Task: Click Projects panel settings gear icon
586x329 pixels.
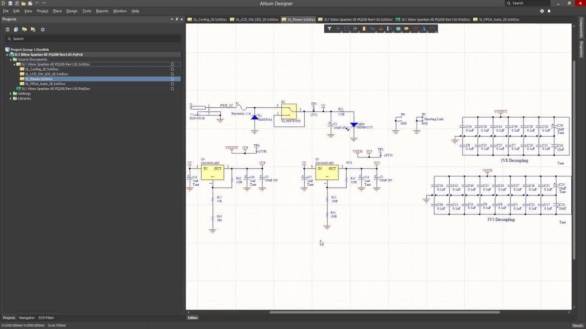Action: click(42, 29)
